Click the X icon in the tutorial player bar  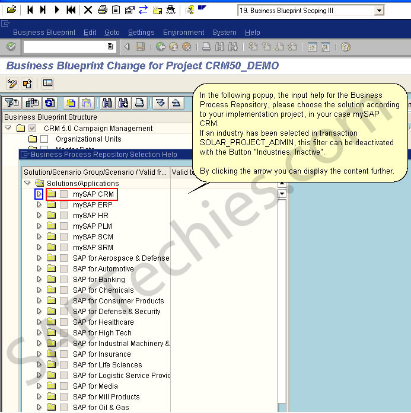pos(88,10)
